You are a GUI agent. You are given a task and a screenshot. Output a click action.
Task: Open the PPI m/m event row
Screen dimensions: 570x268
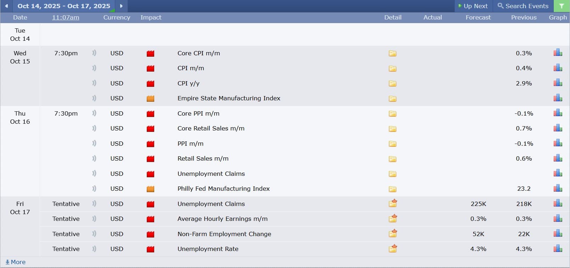[x=190, y=144]
